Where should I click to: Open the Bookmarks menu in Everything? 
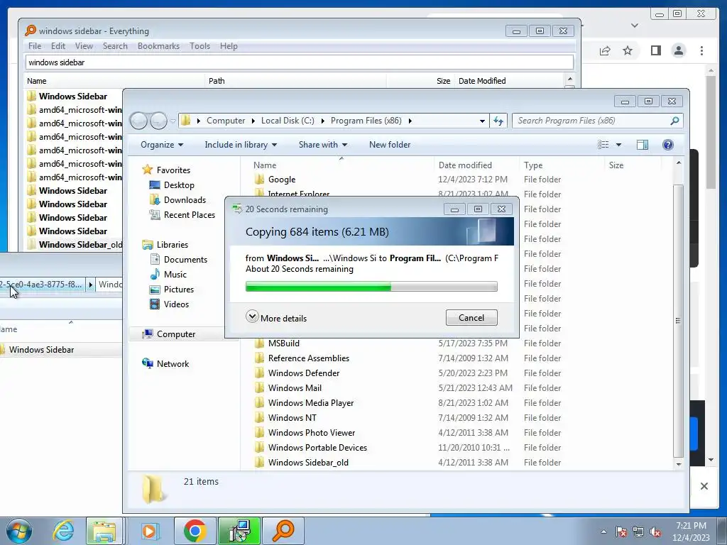click(158, 46)
